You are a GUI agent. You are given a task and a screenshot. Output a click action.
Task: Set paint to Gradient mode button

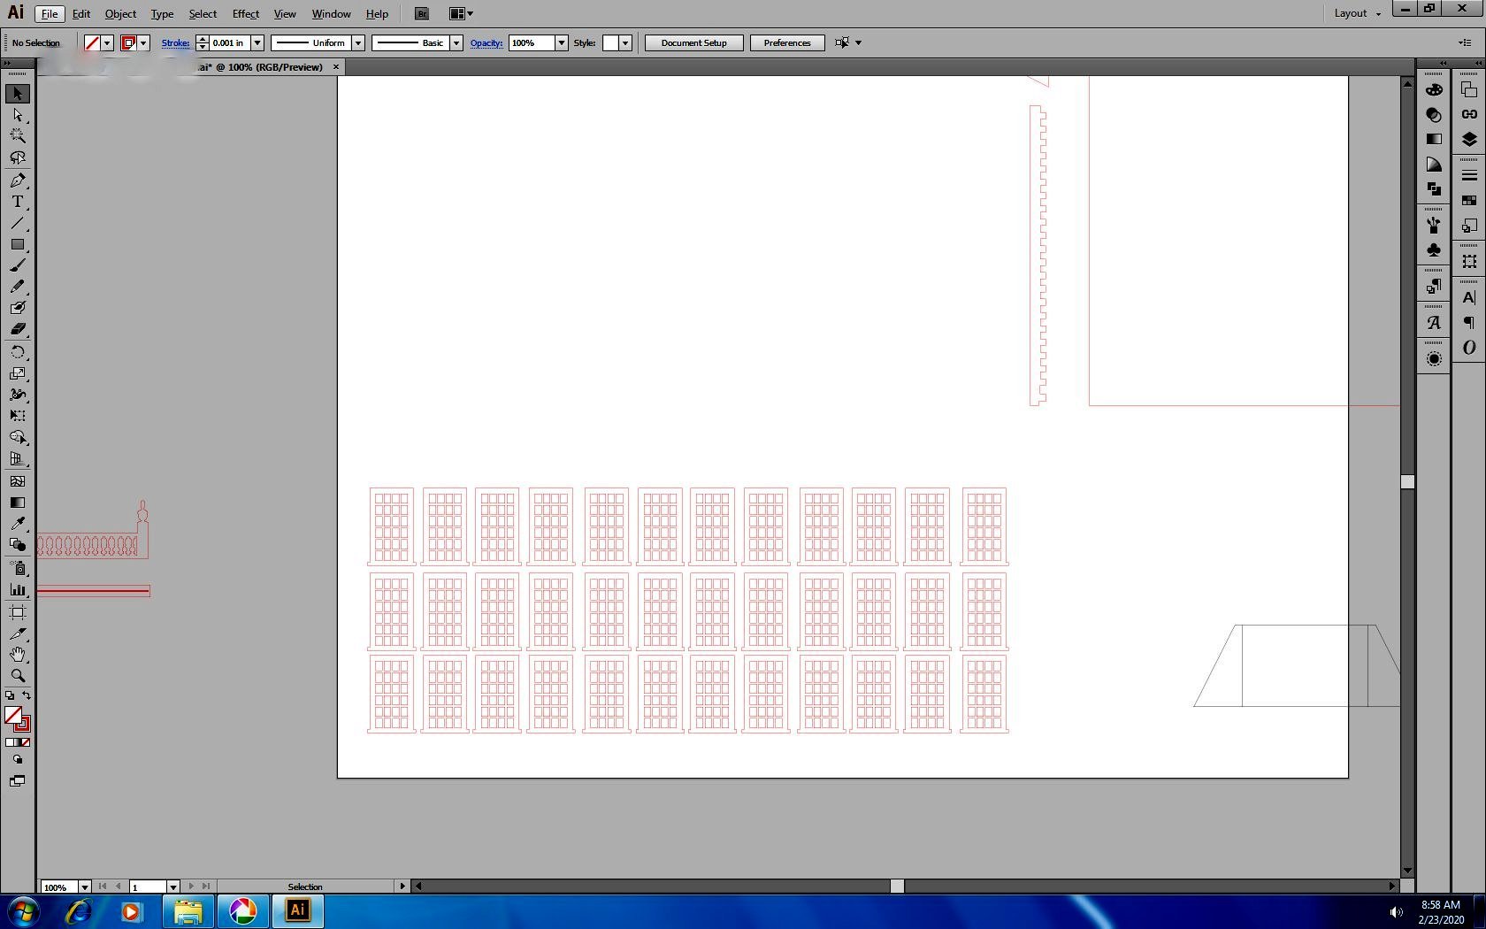pyautogui.click(x=18, y=742)
